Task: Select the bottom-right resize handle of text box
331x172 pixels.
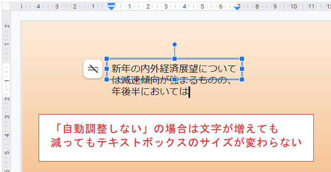Action: 242,79
